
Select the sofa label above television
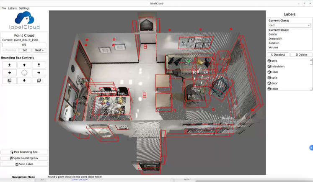(274, 61)
